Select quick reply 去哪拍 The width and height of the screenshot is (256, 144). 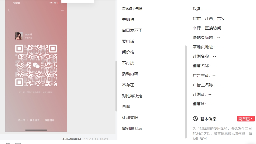pyautogui.click(x=128, y=19)
